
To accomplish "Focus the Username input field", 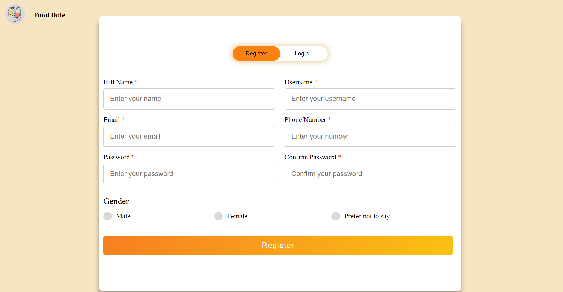I will click(x=370, y=99).
